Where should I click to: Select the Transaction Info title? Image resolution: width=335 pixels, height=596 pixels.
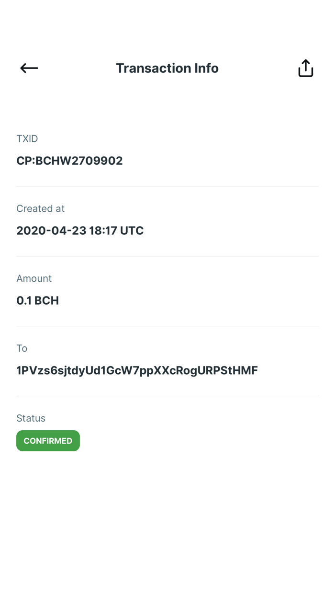167,68
